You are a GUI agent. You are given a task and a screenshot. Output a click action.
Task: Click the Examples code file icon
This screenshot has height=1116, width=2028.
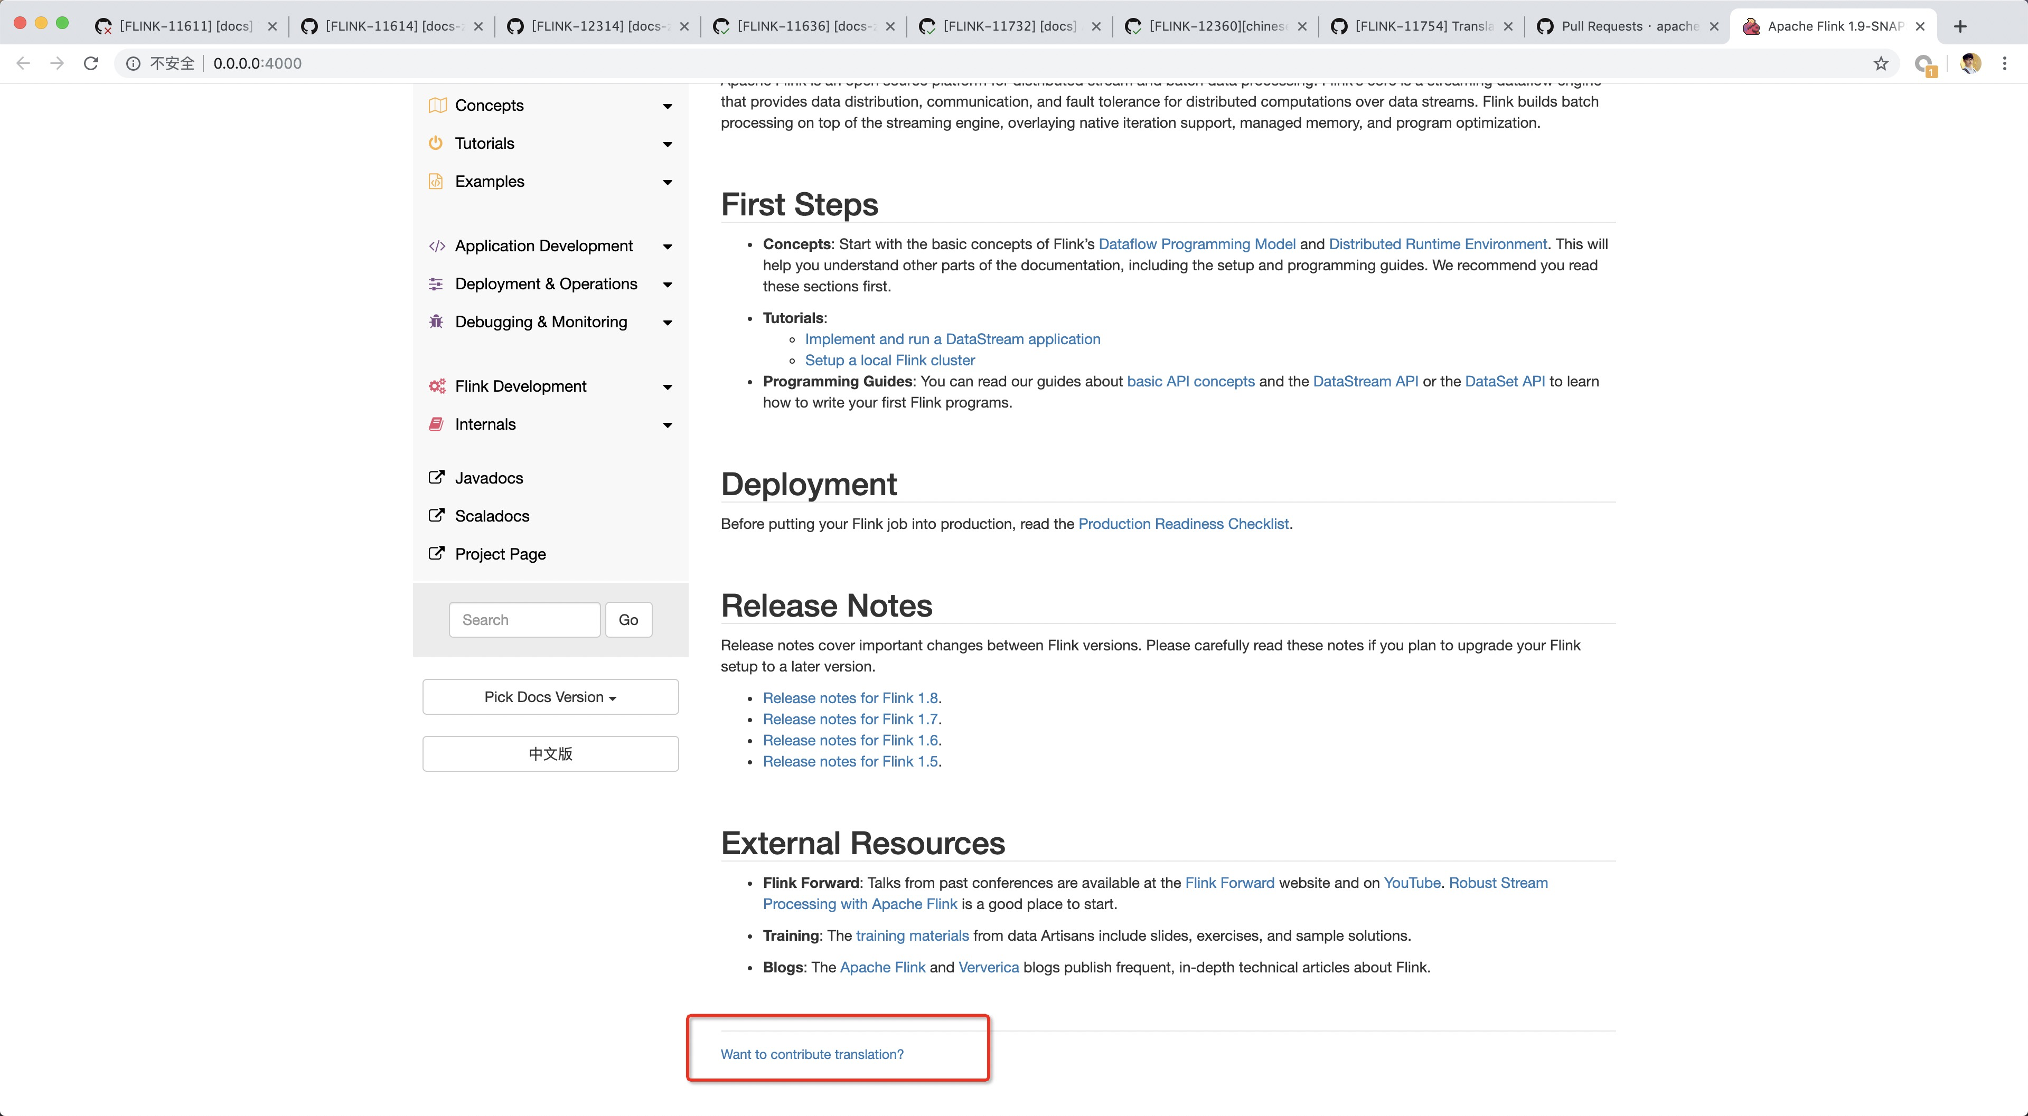(435, 181)
